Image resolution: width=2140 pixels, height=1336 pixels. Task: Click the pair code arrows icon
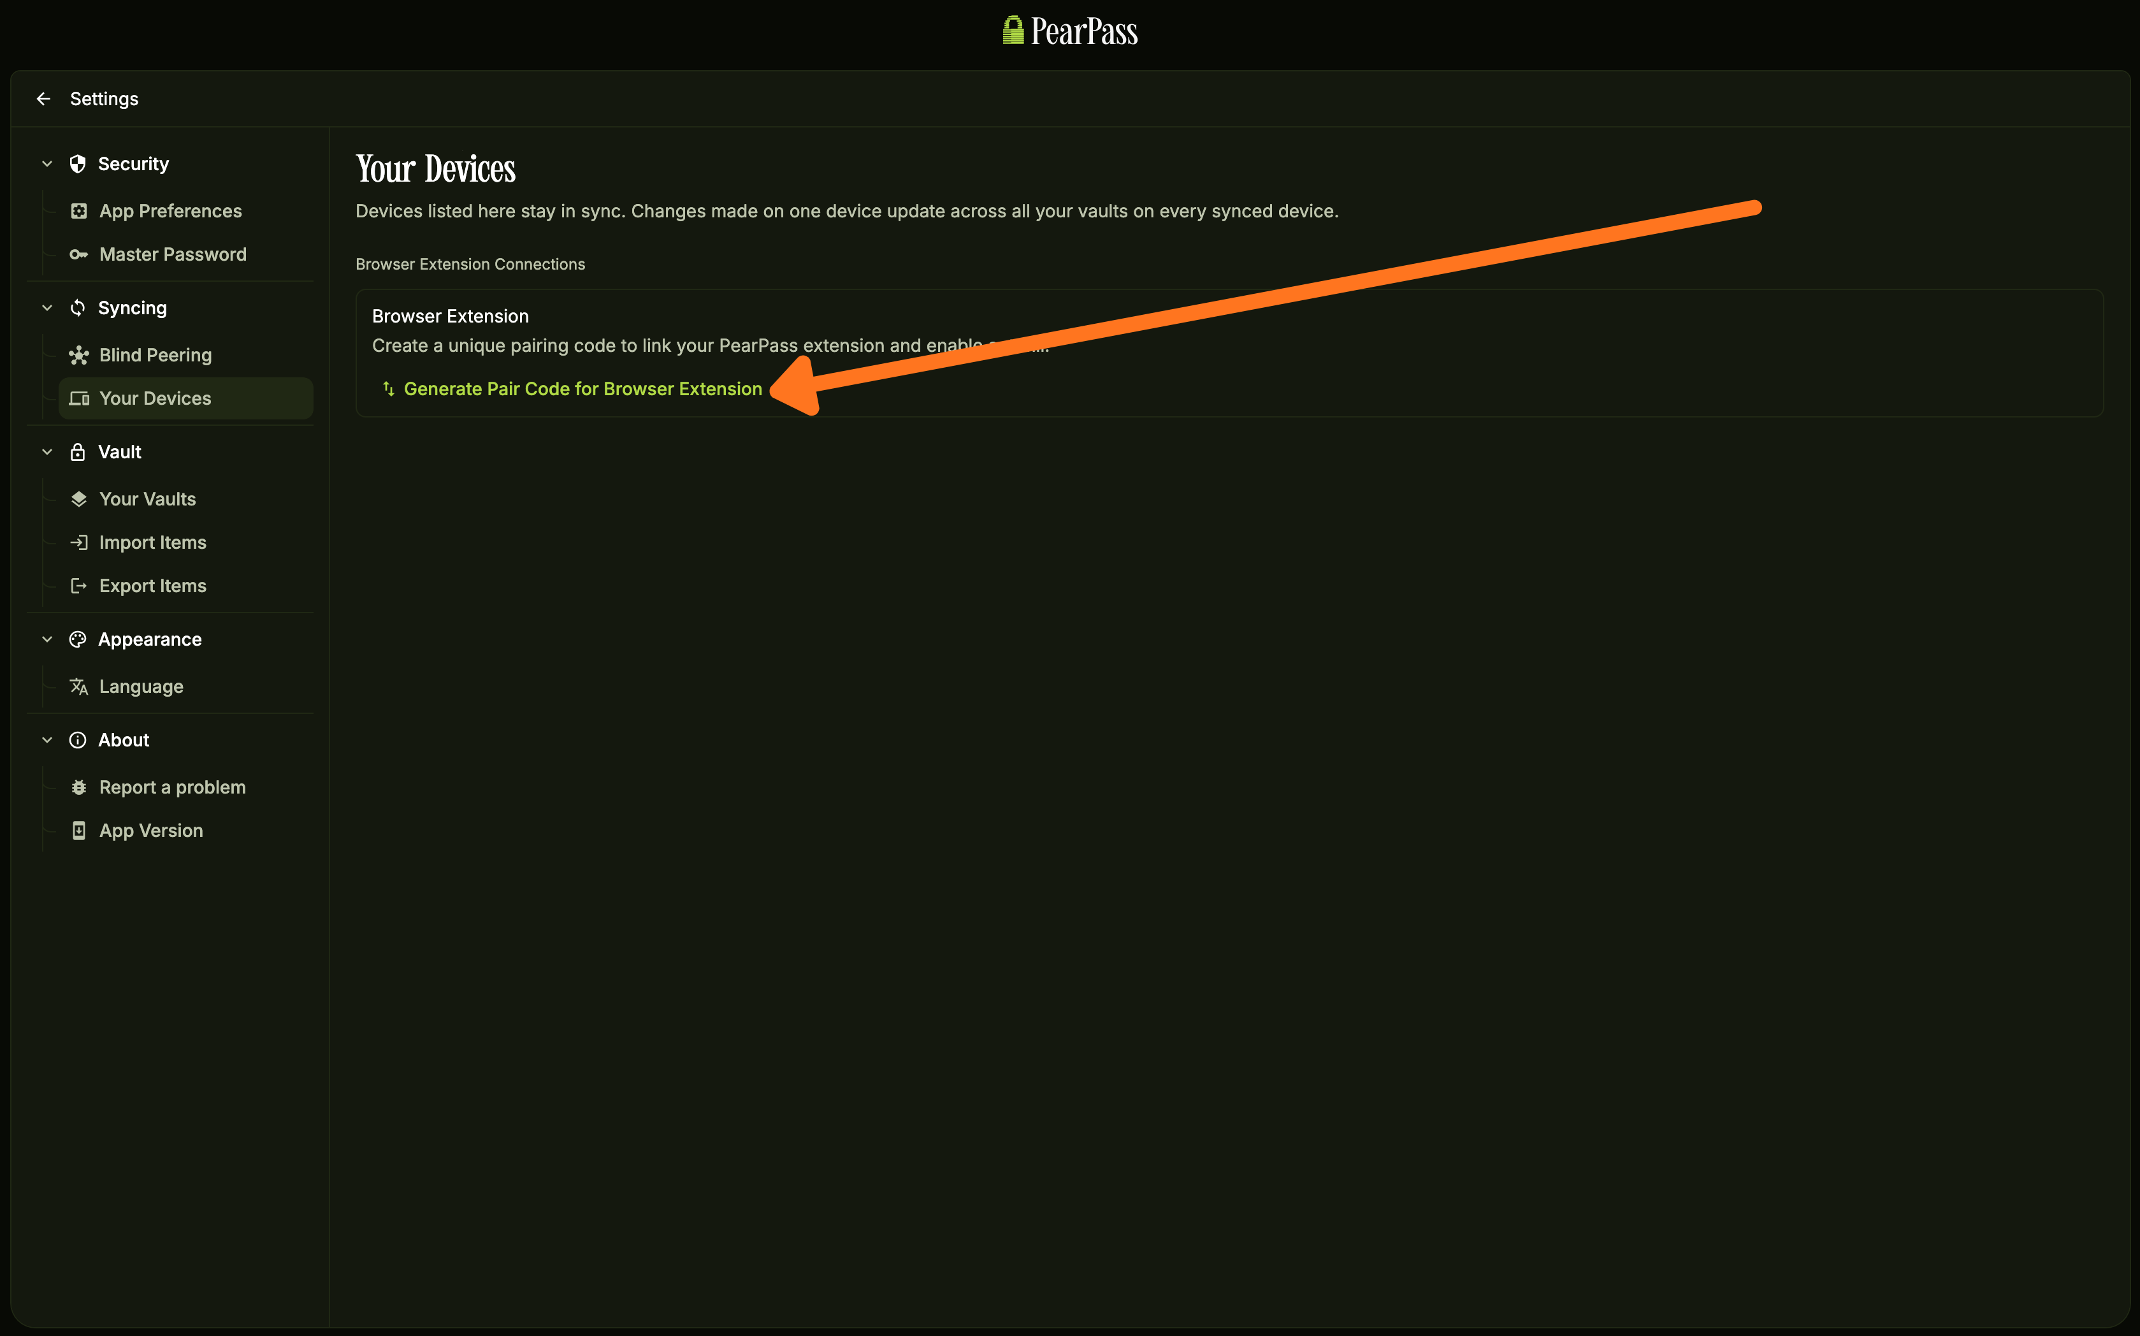coord(389,389)
